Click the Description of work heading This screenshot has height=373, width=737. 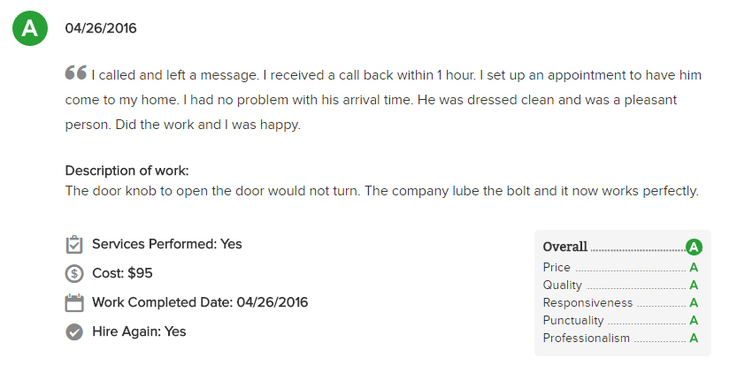(x=127, y=171)
